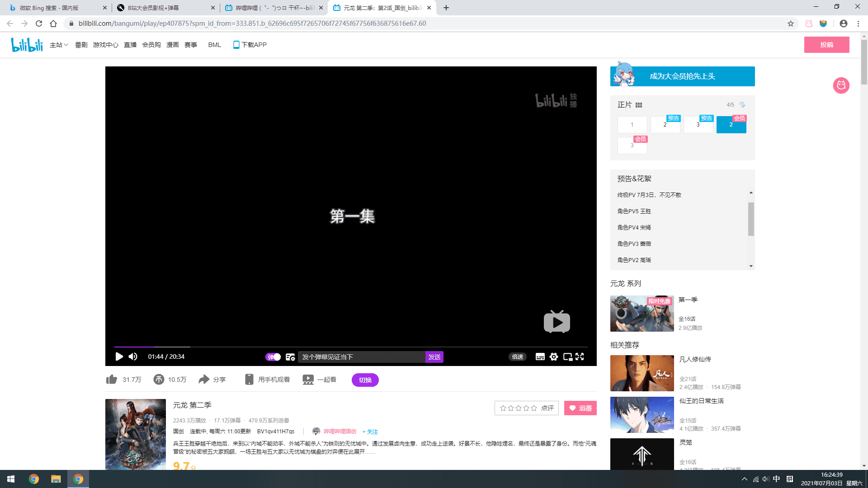Open playback speed 倍速 menu

tap(518, 357)
